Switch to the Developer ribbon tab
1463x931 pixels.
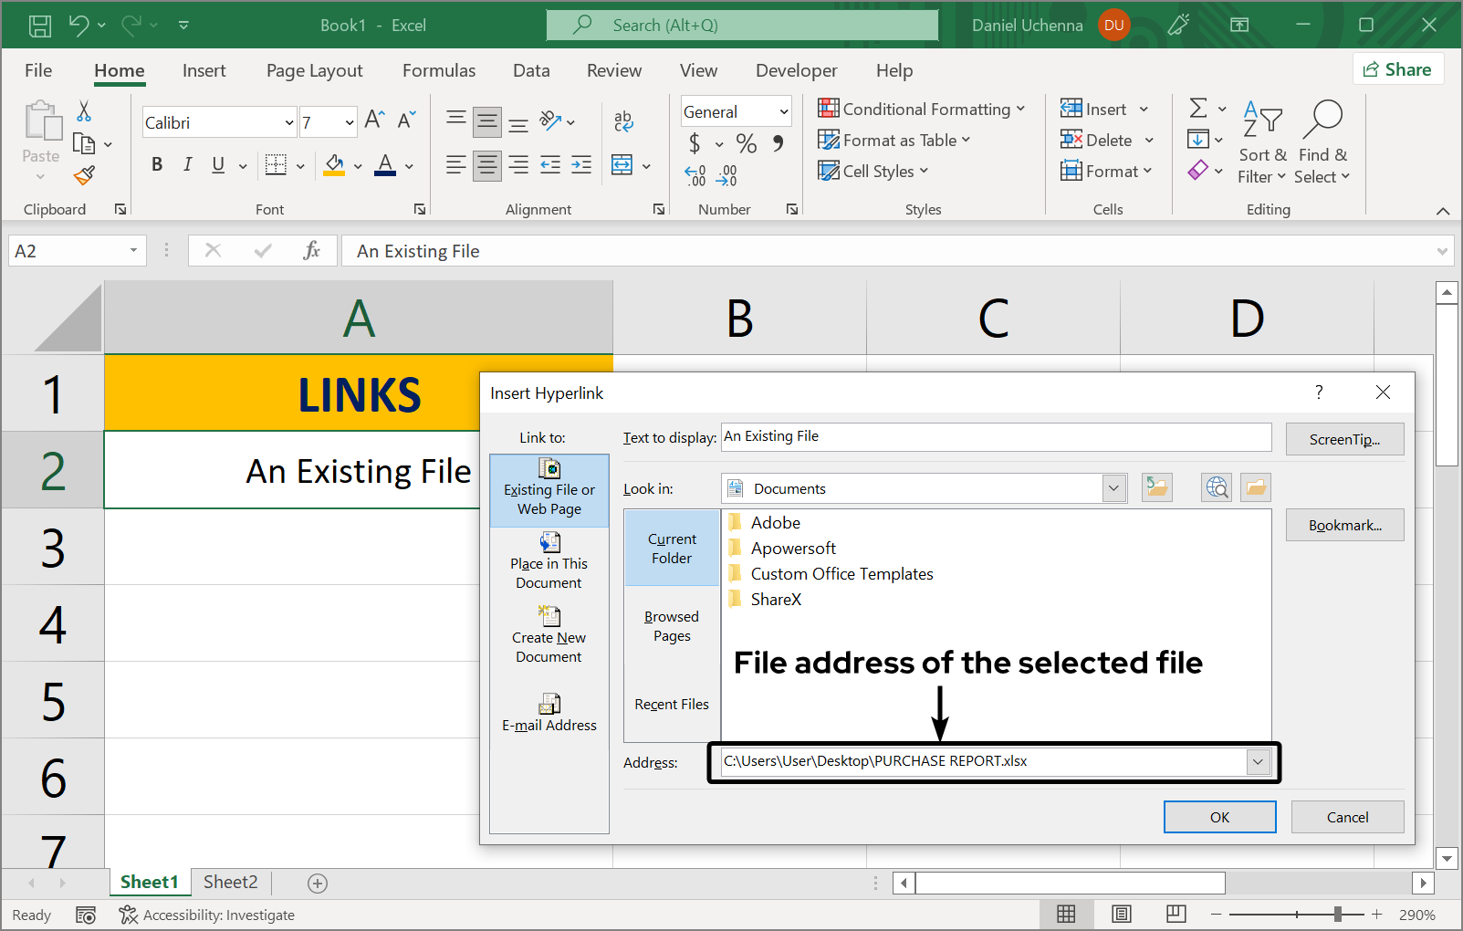click(795, 70)
